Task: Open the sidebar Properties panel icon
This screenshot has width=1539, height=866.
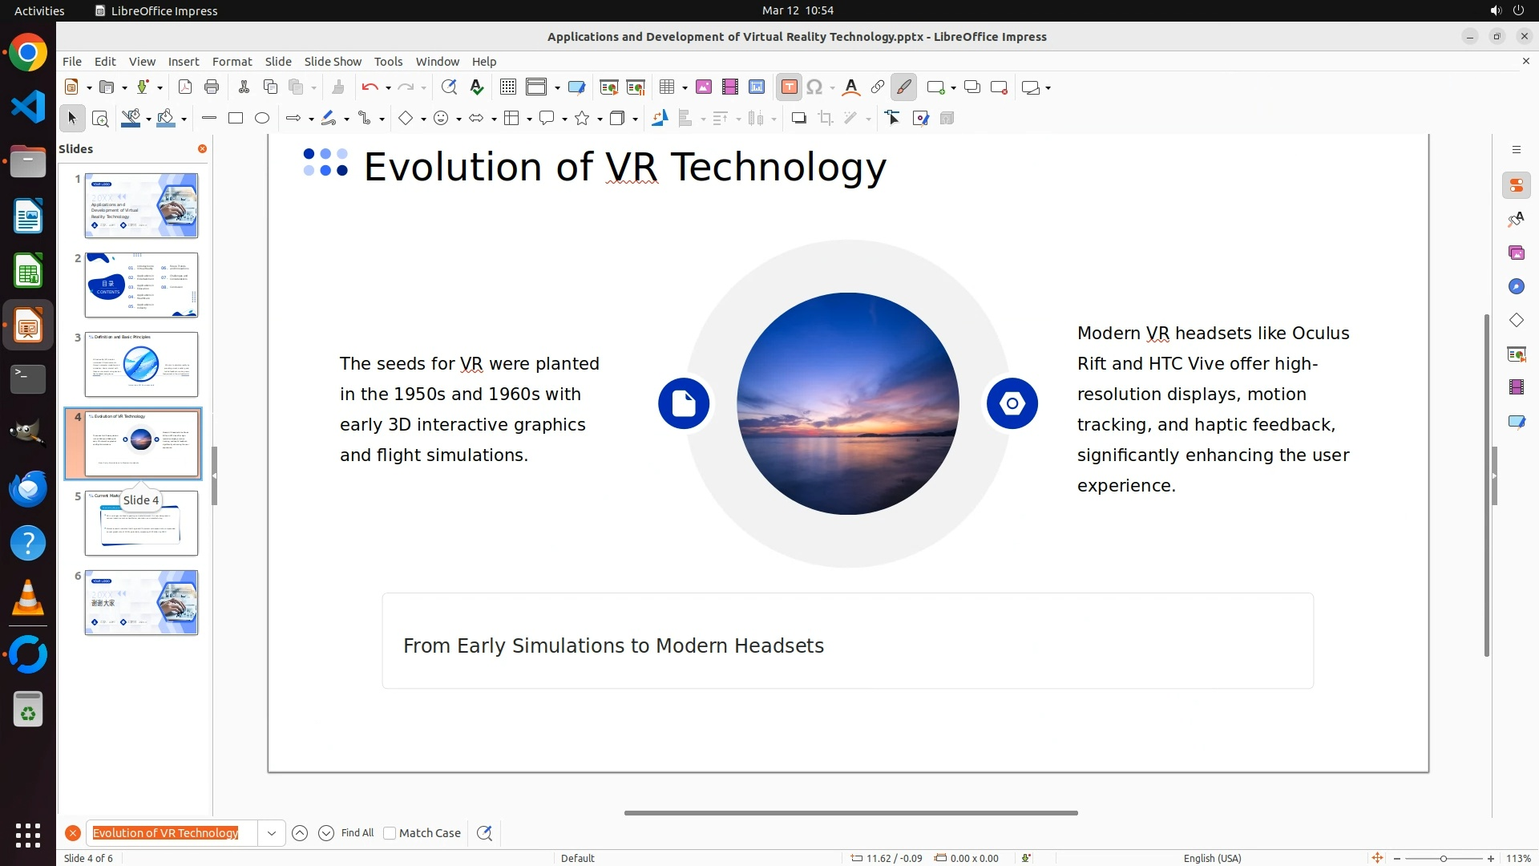Action: 1516,186
